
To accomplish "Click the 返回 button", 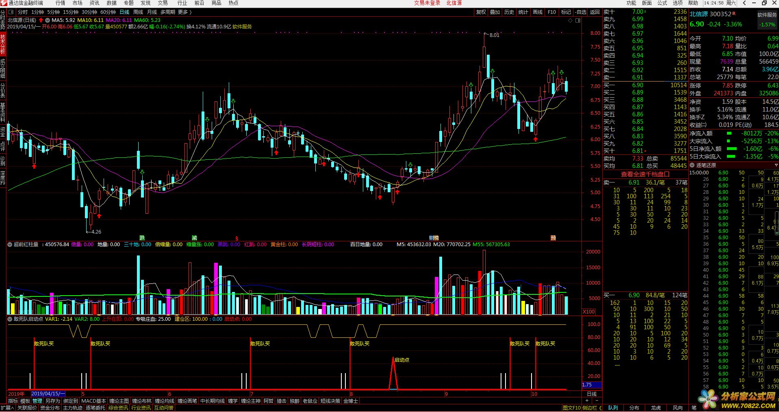I will tap(595, 12).
